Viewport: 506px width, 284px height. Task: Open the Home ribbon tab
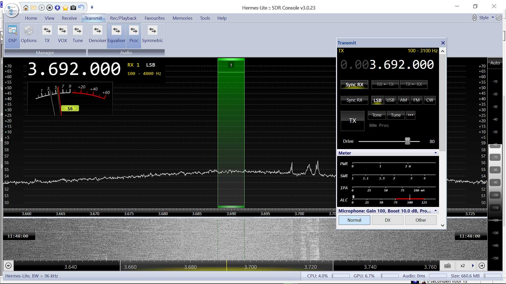click(x=31, y=18)
